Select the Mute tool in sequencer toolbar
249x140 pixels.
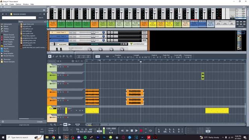(64, 56)
